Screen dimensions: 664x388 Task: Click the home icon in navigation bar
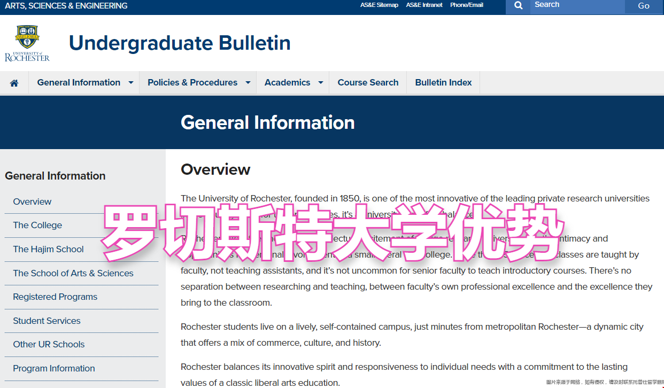pyautogui.click(x=14, y=83)
